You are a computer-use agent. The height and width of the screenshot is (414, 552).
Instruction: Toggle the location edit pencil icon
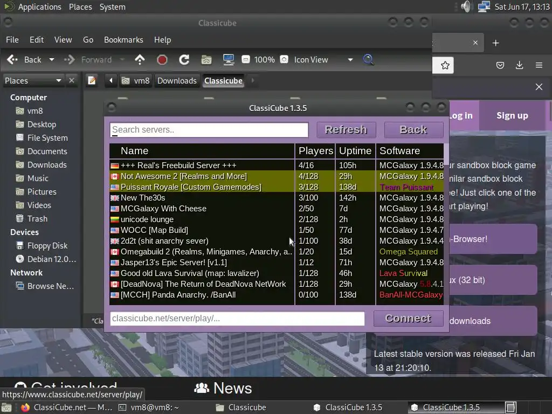click(x=92, y=81)
